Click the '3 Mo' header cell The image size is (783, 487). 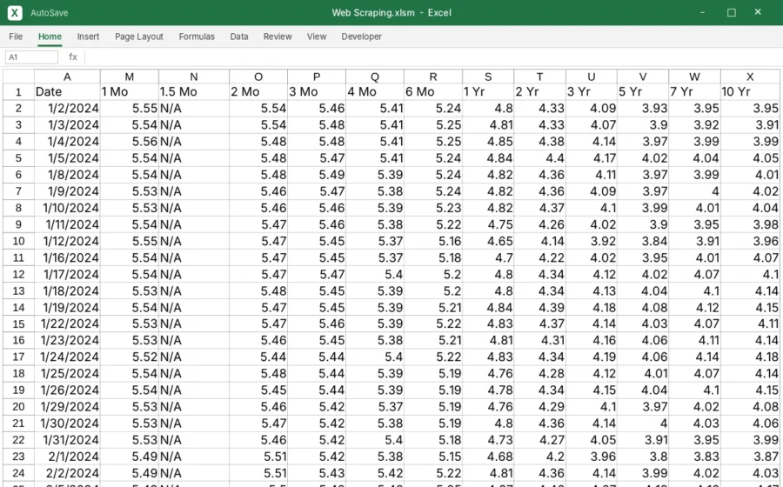click(317, 92)
